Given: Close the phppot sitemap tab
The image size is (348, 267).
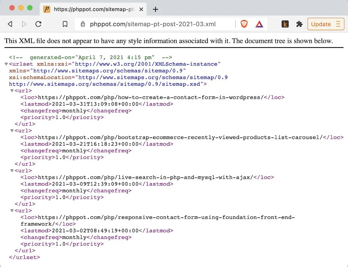Looking at the screenshot, I should [141, 9].
